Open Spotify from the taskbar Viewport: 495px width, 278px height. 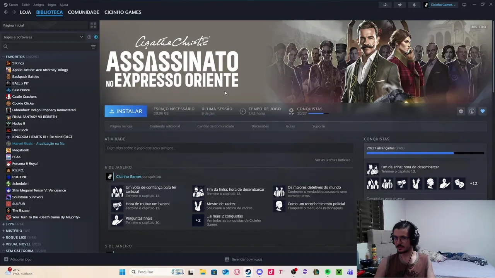coord(328,272)
